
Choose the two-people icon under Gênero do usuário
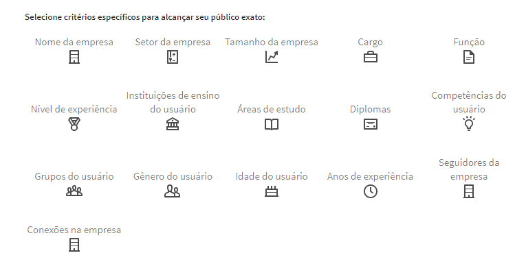(172, 191)
